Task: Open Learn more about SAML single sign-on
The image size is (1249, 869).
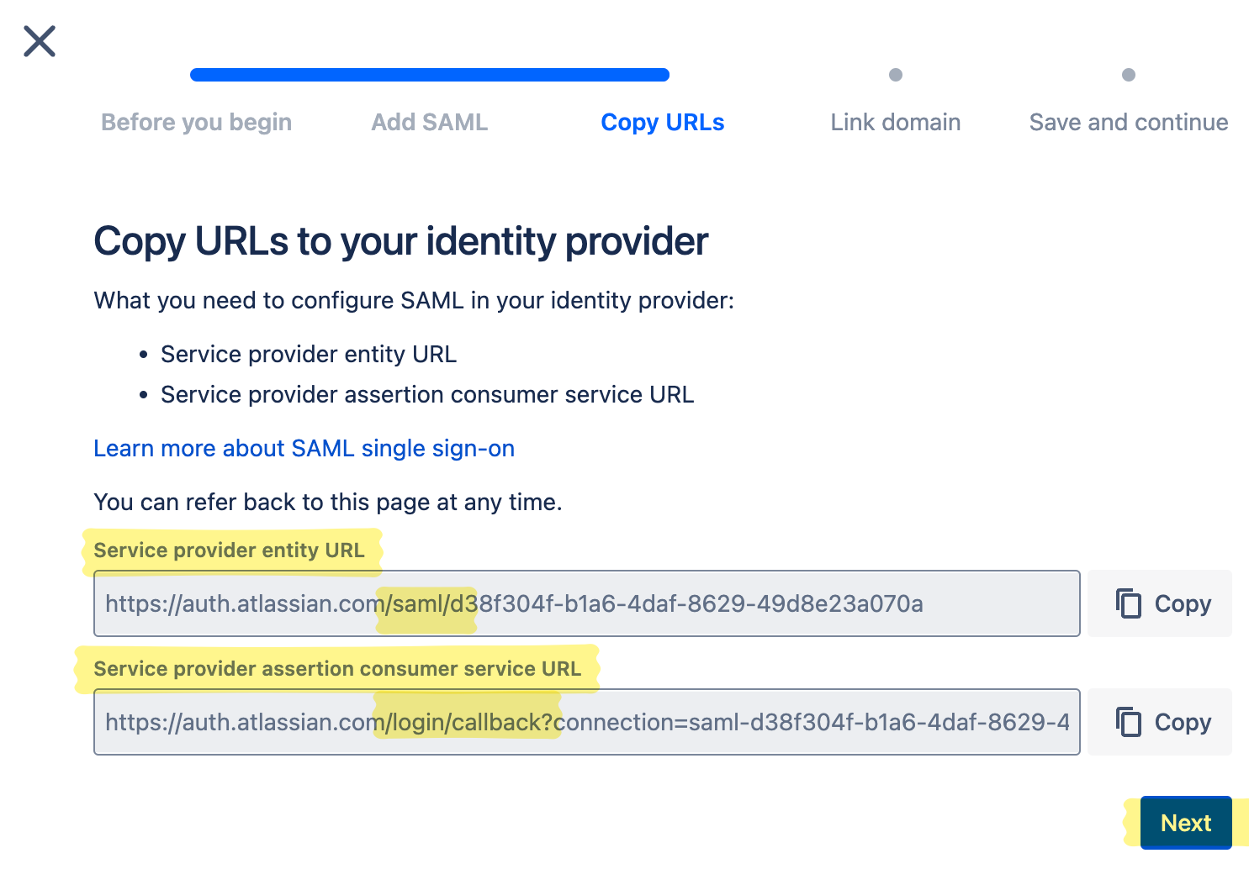Action: [x=304, y=448]
